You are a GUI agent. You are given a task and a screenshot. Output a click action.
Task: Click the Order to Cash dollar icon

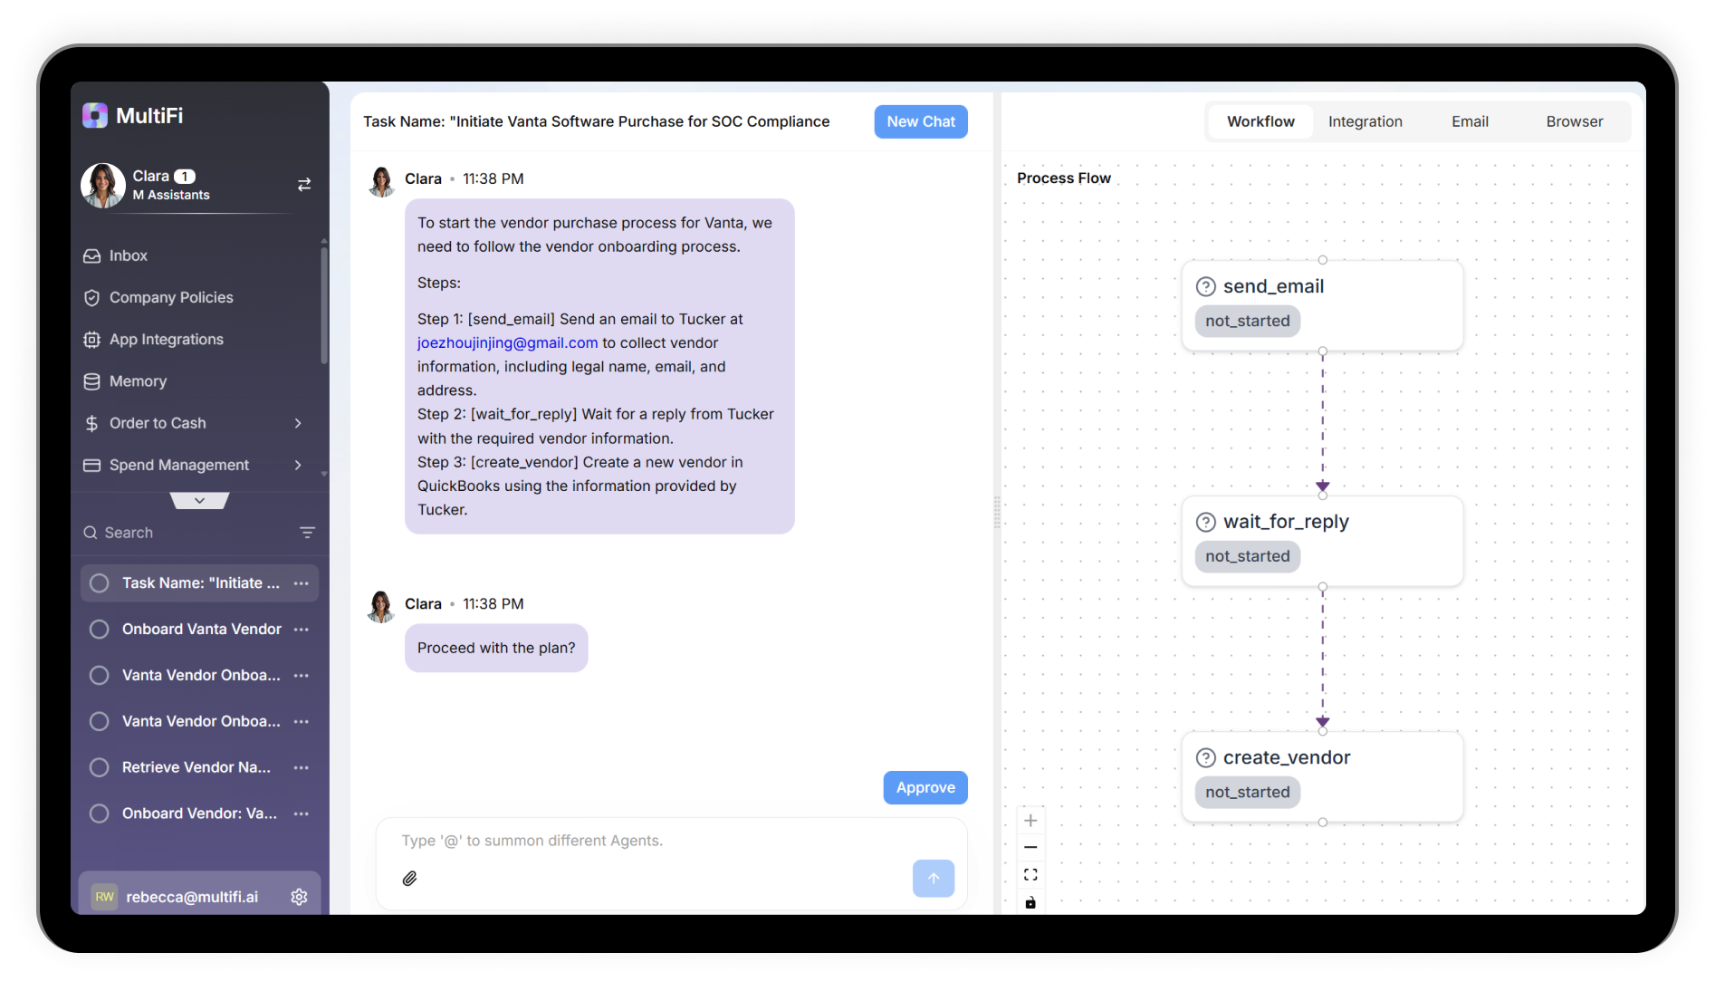point(91,423)
